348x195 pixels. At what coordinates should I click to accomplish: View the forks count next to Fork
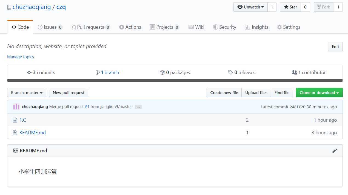pos(338,7)
